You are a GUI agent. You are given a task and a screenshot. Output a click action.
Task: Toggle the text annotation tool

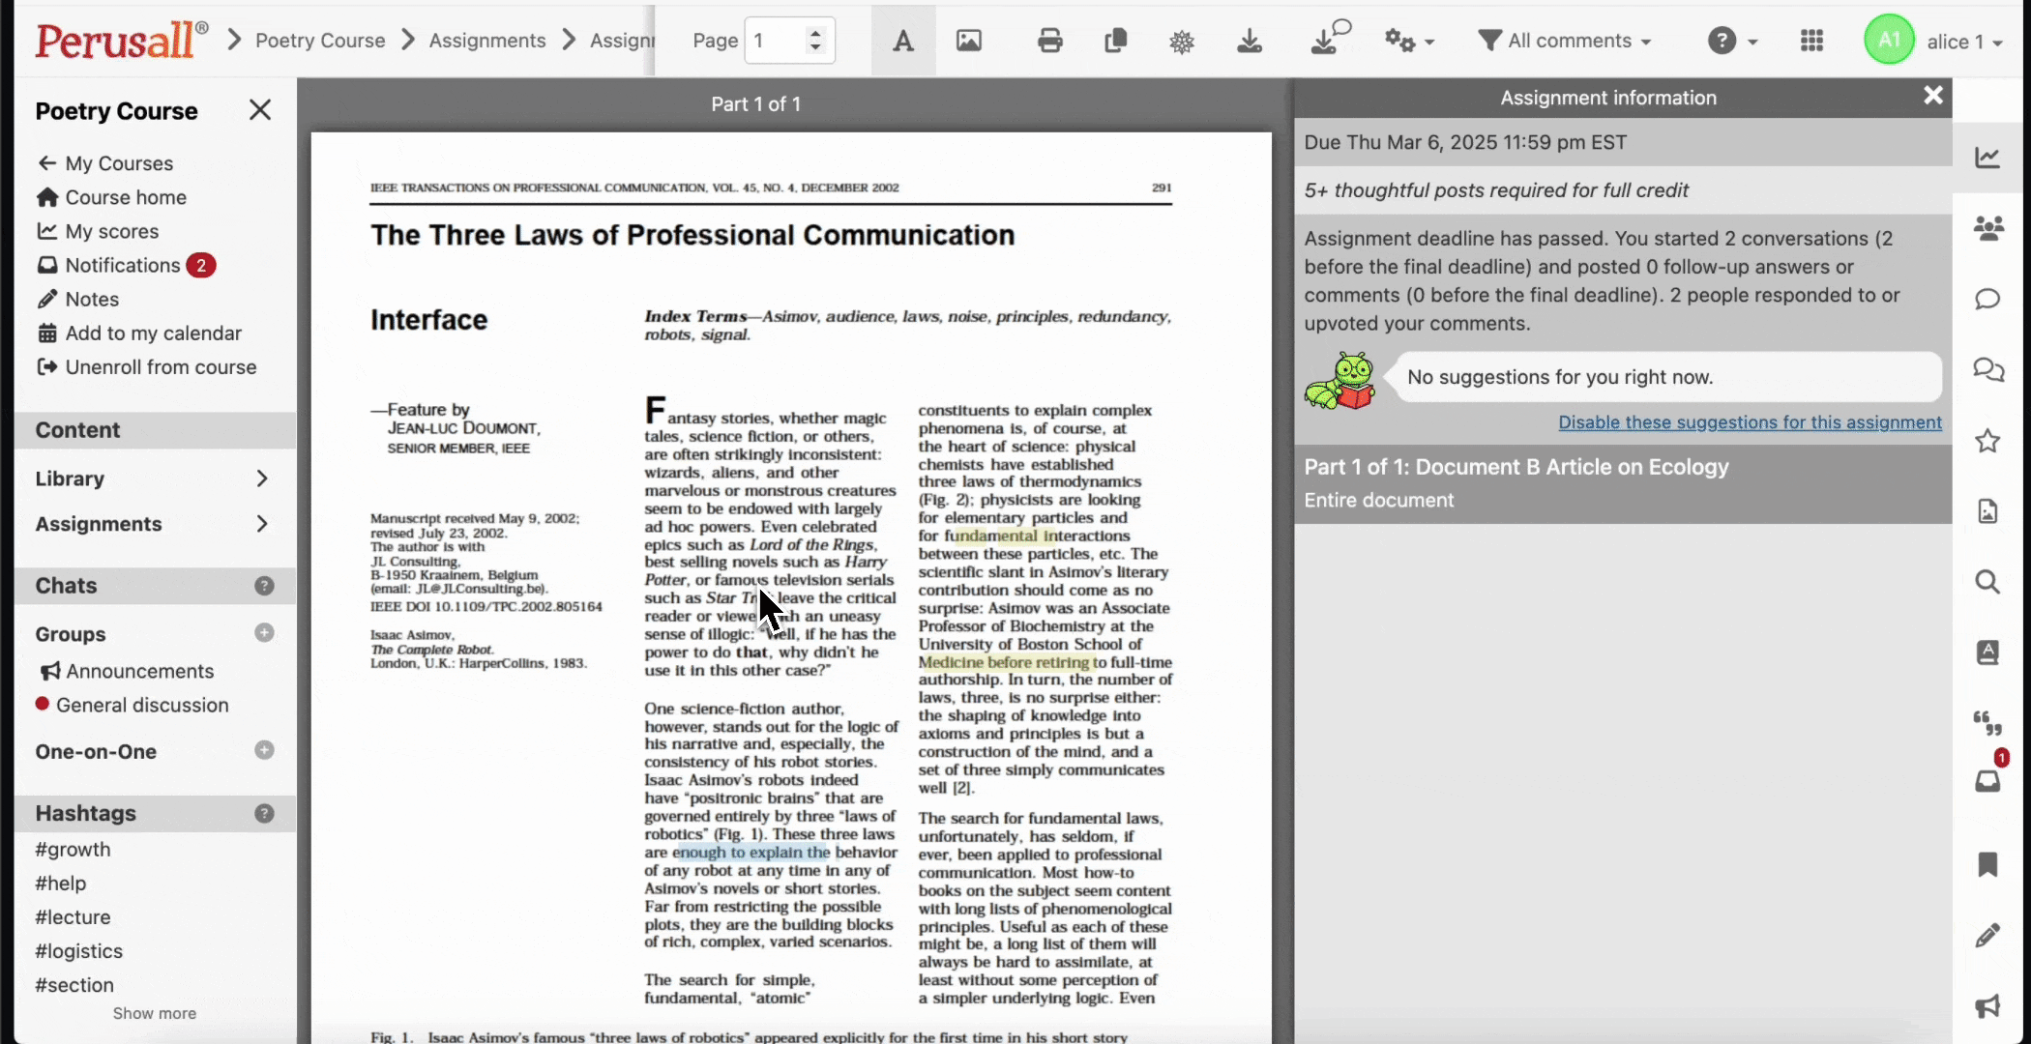[x=902, y=41]
